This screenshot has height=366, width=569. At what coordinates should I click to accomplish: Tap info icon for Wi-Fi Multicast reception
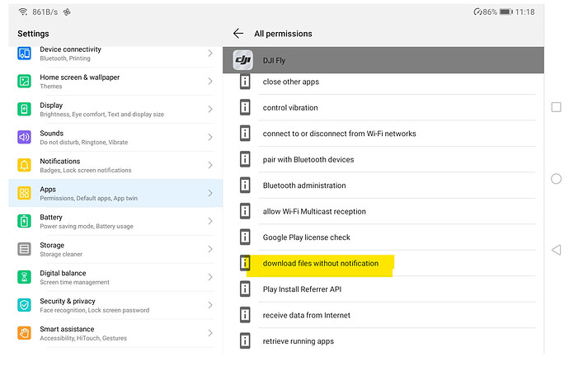click(x=245, y=211)
